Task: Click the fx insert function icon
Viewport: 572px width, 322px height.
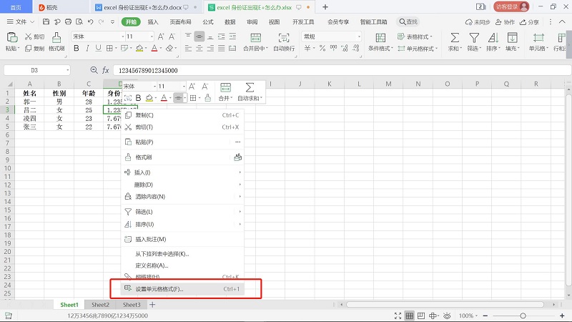Action: [105, 70]
